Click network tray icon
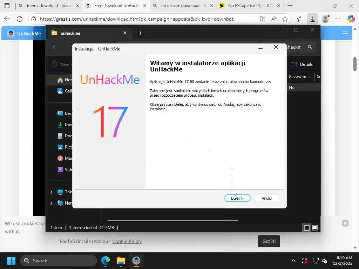Image resolution: width=359 pixels, height=269 pixels. pos(316,261)
